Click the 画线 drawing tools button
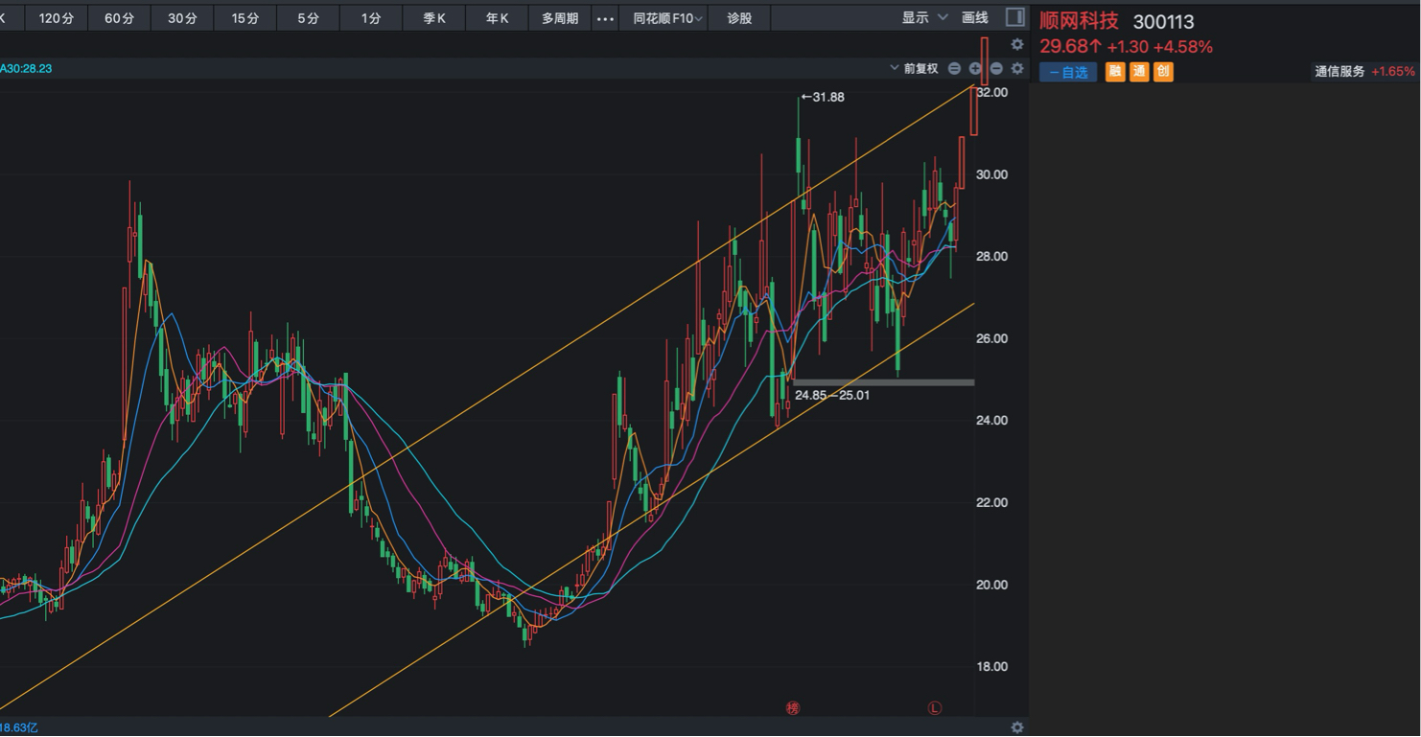 975,17
